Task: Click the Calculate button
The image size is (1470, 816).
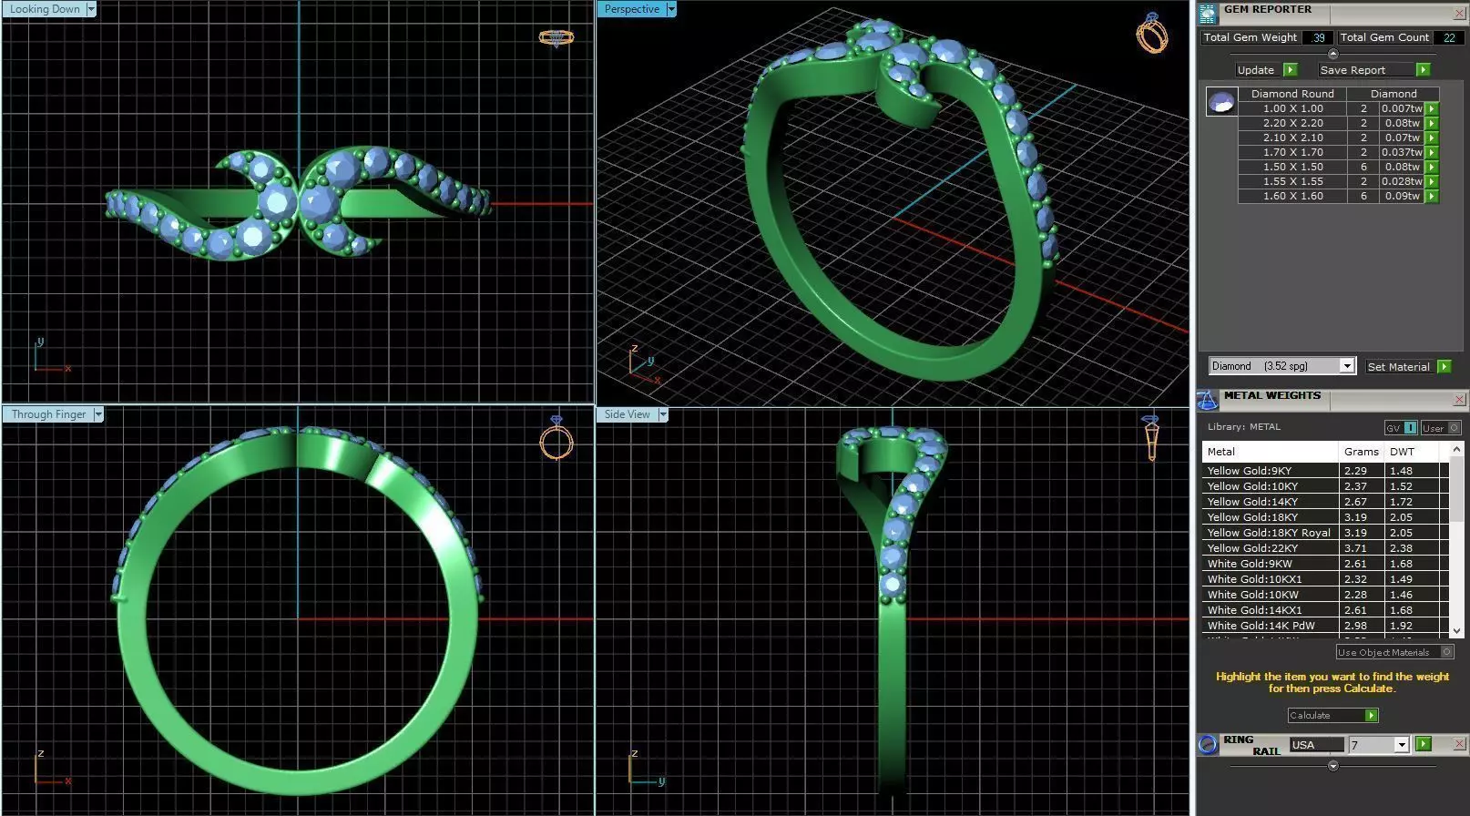Action: 1325,716
